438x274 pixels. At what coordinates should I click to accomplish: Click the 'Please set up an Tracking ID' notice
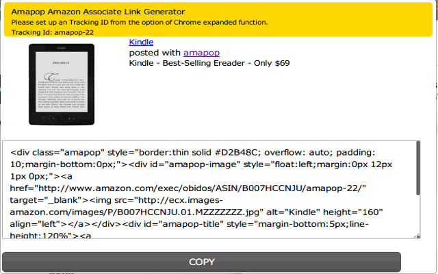140,23
